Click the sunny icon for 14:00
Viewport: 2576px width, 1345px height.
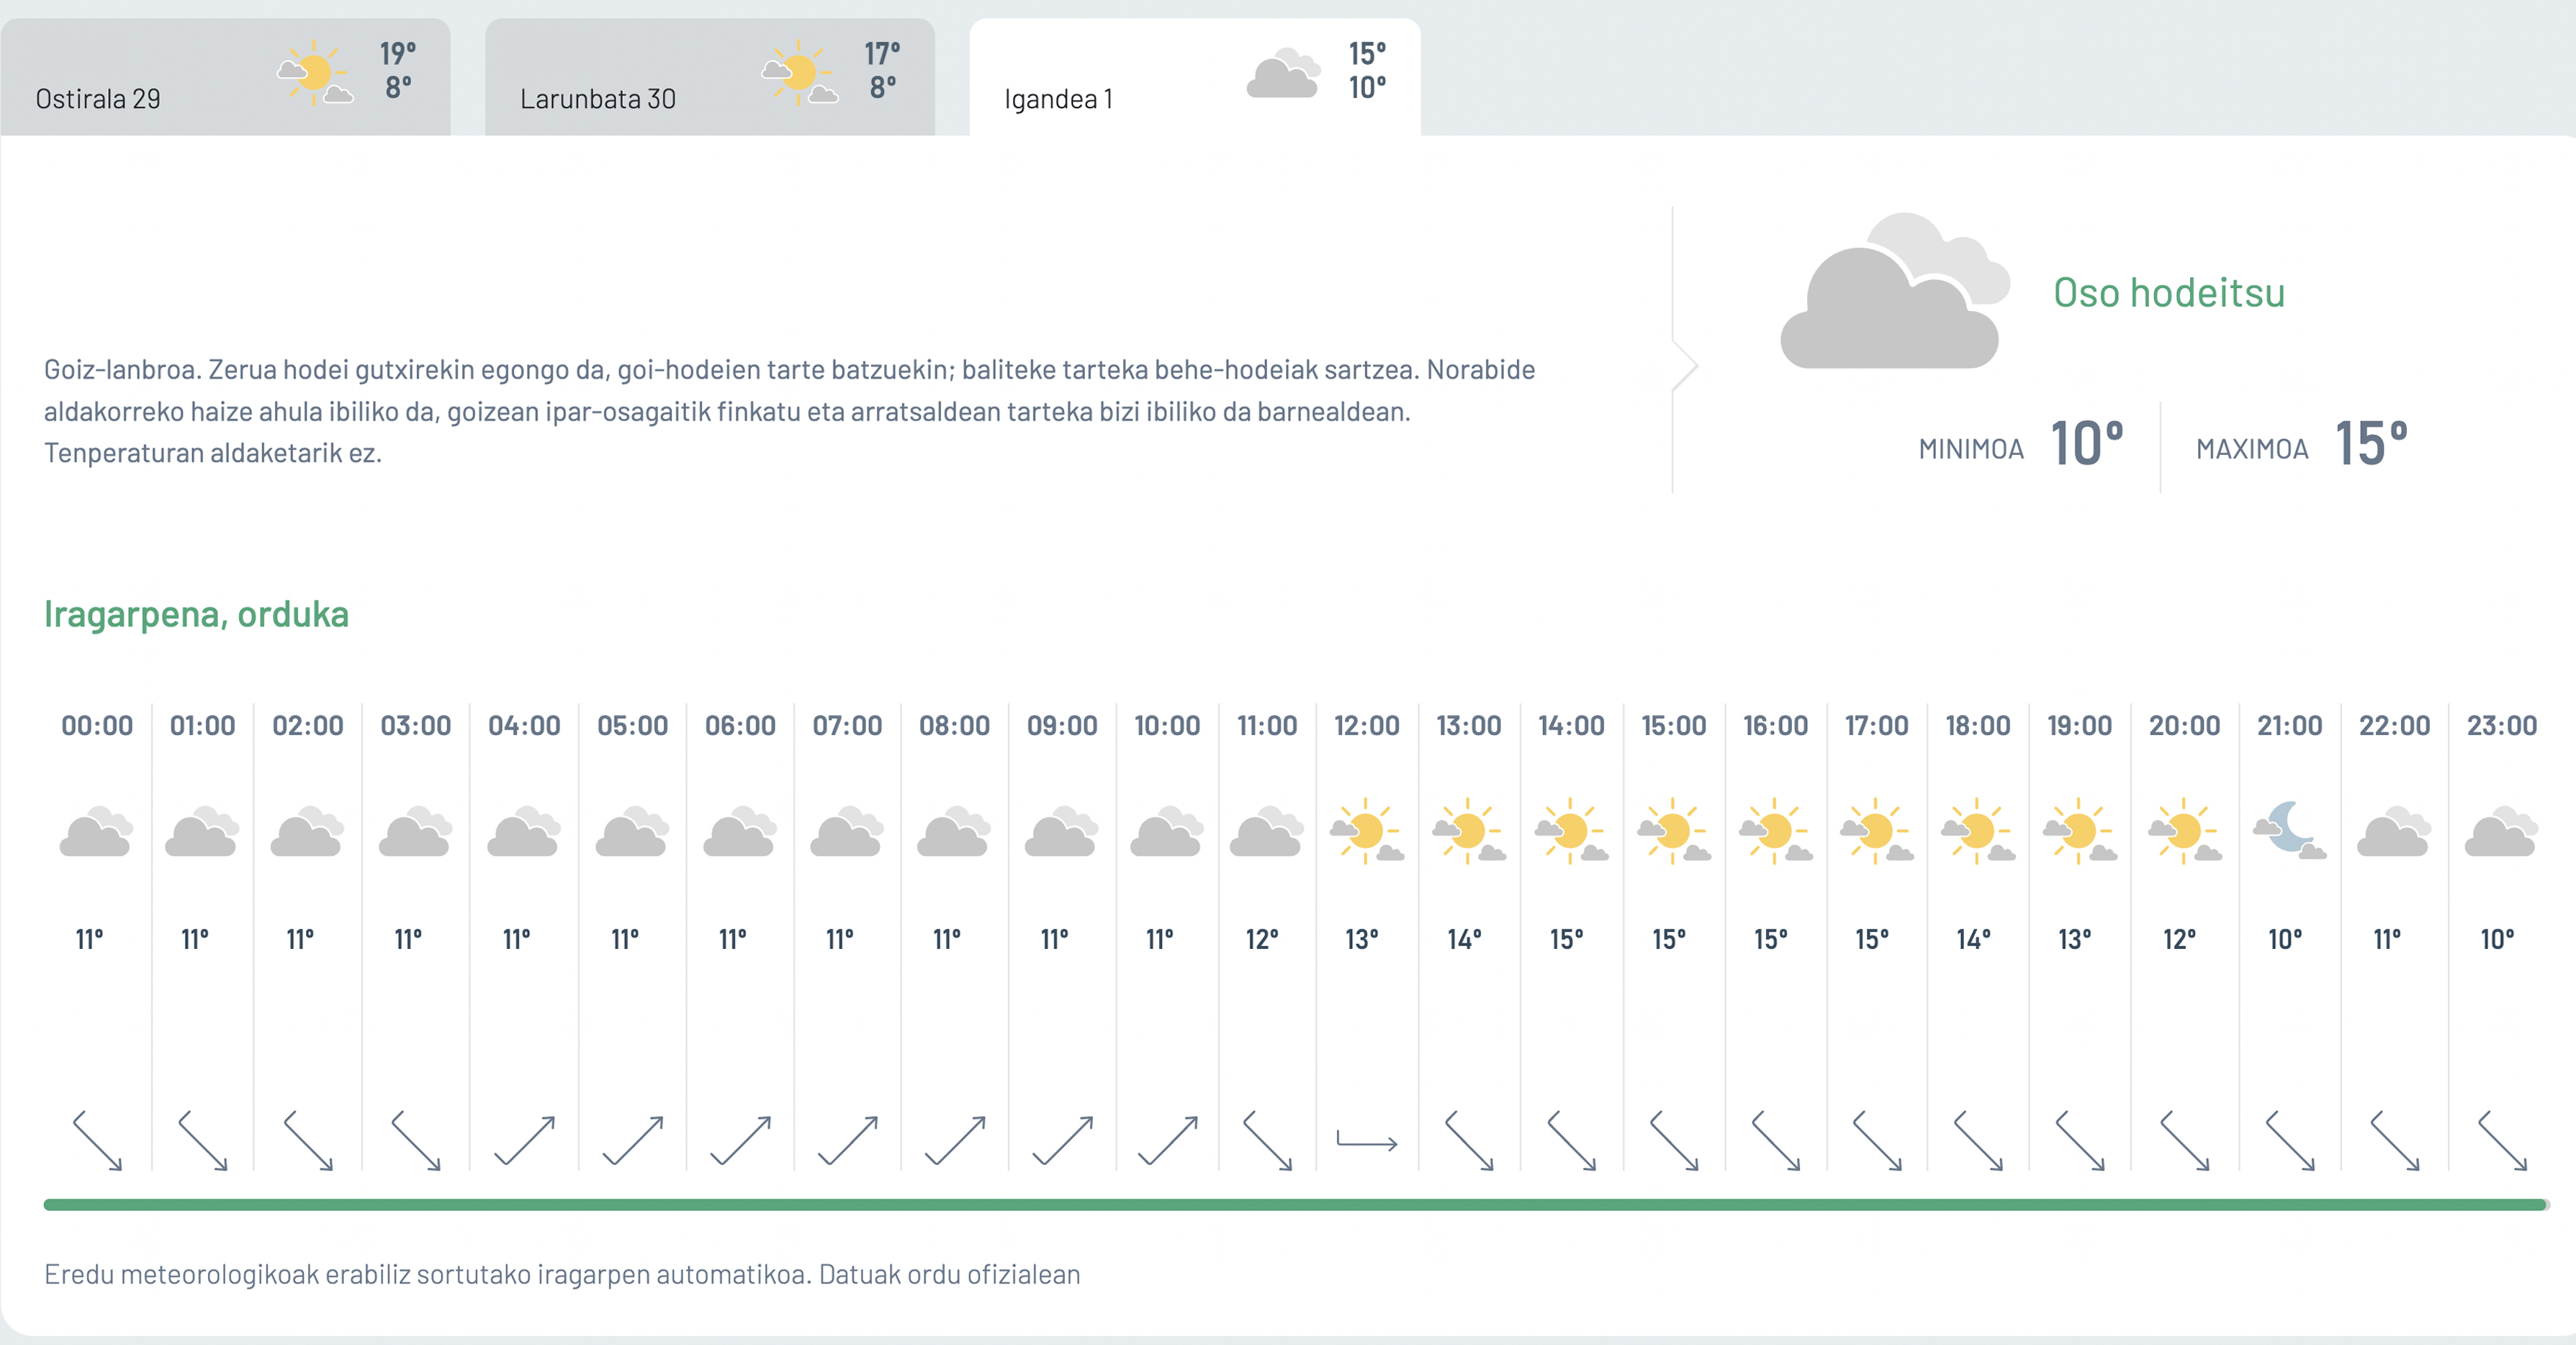1571,831
